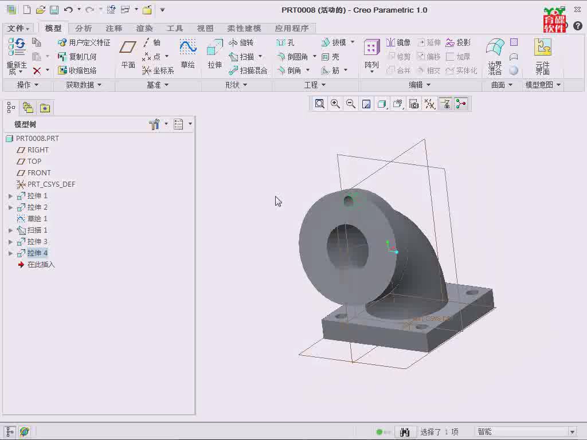Click the Refit view icon
The image size is (587, 440).
click(x=319, y=104)
